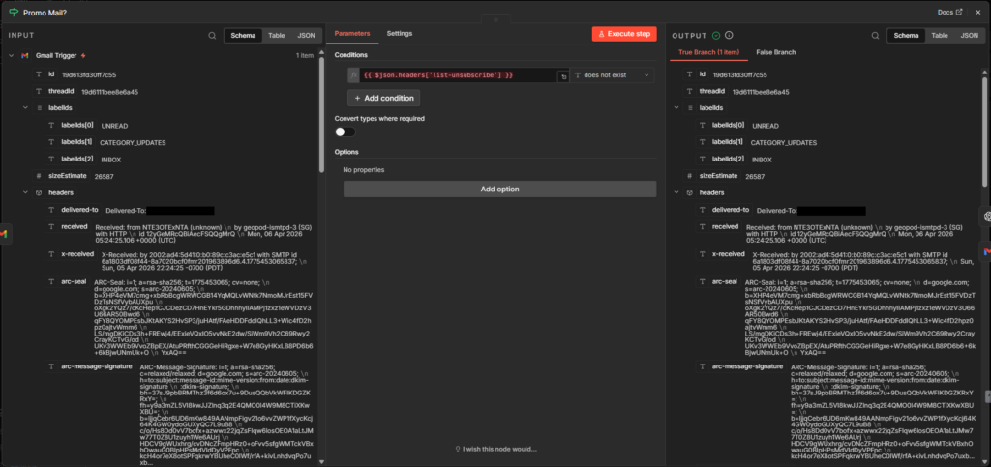
Task: Click the object type icon of output headers
Action: tap(689, 192)
